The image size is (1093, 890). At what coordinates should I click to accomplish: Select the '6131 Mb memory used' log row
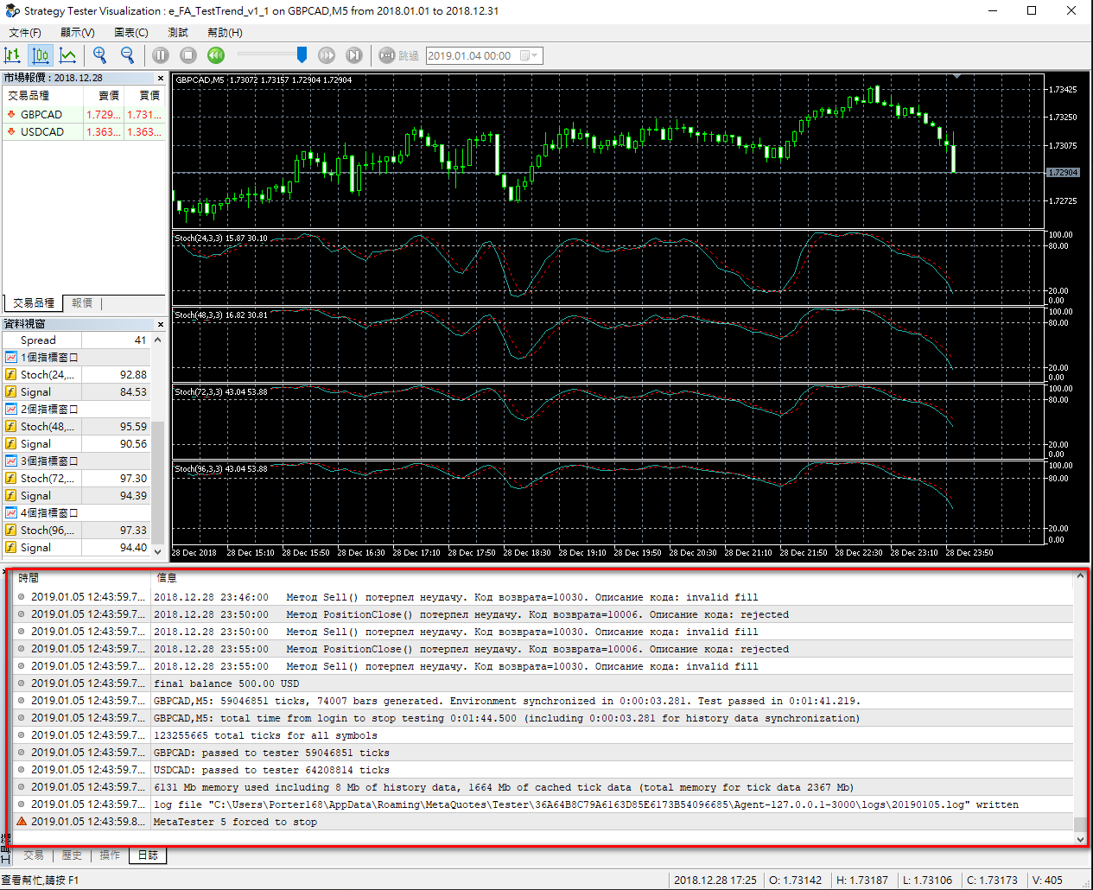point(543,786)
